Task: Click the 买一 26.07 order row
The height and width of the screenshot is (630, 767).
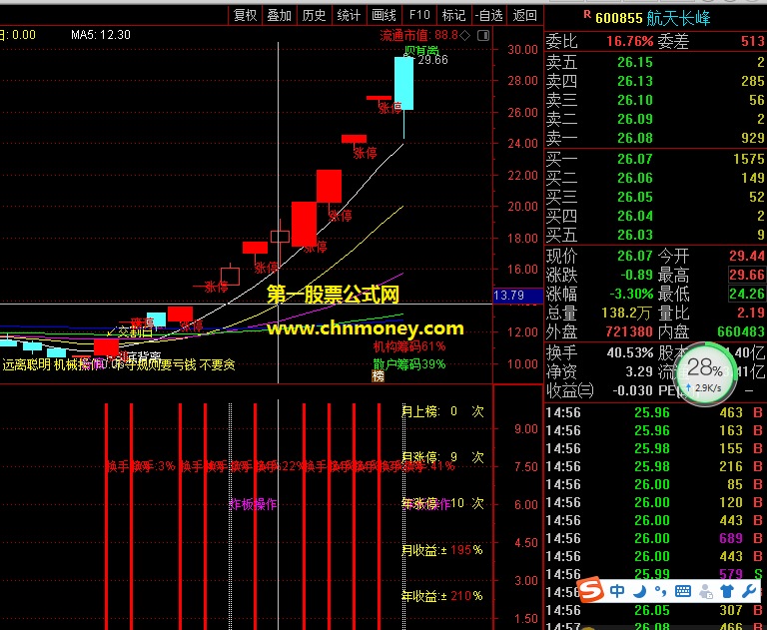Action: [x=655, y=159]
